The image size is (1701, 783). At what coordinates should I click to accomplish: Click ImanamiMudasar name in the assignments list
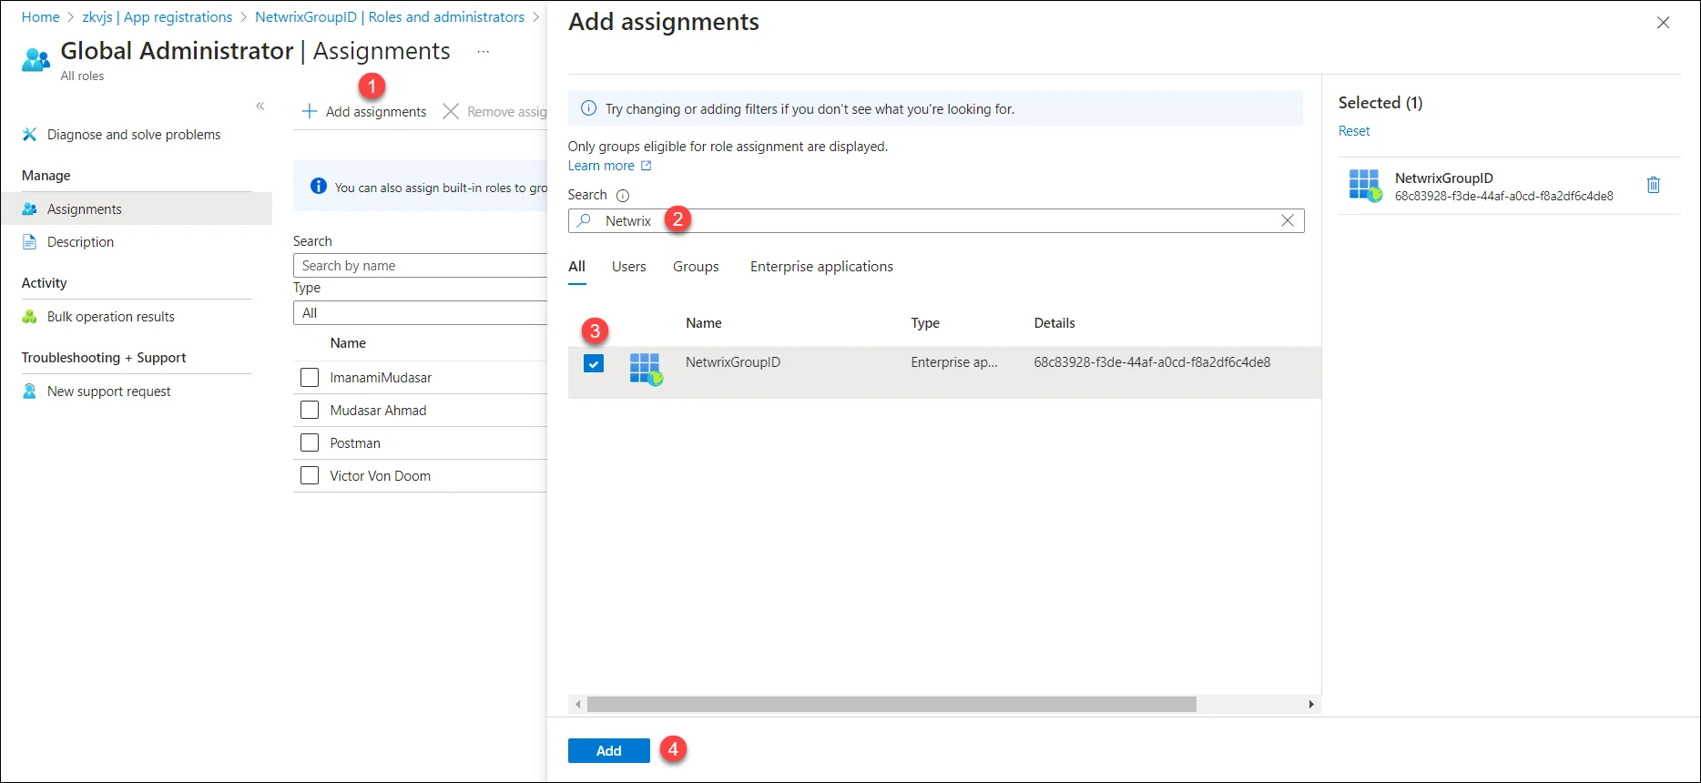point(381,377)
